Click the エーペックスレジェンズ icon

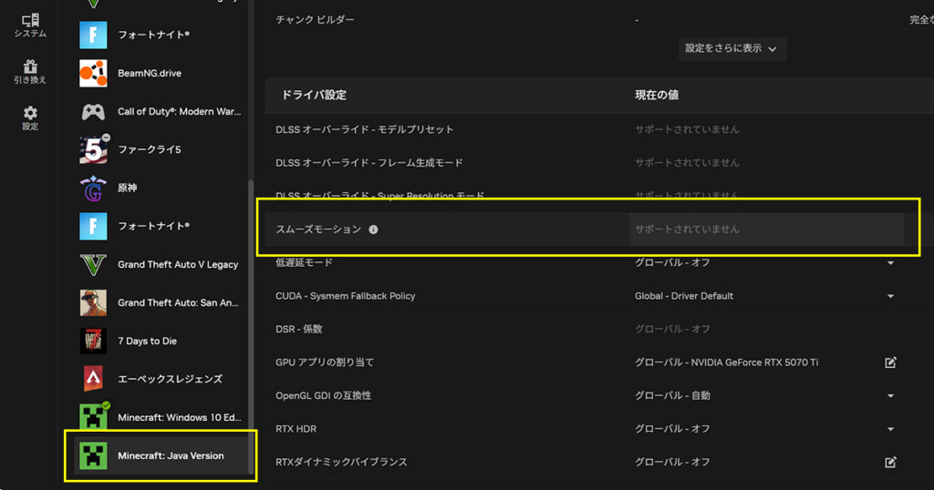[x=94, y=379]
